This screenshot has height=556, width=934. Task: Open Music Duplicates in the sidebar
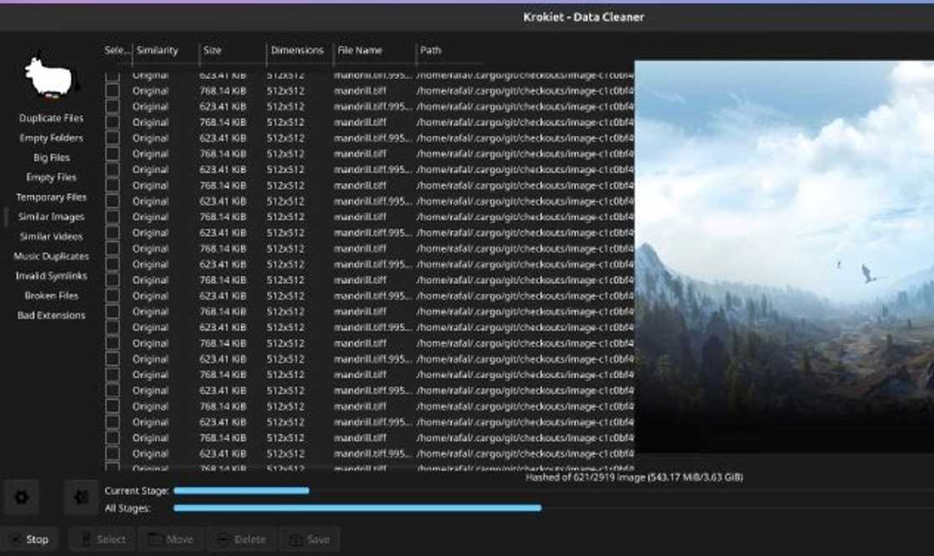[x=51, y=257]
